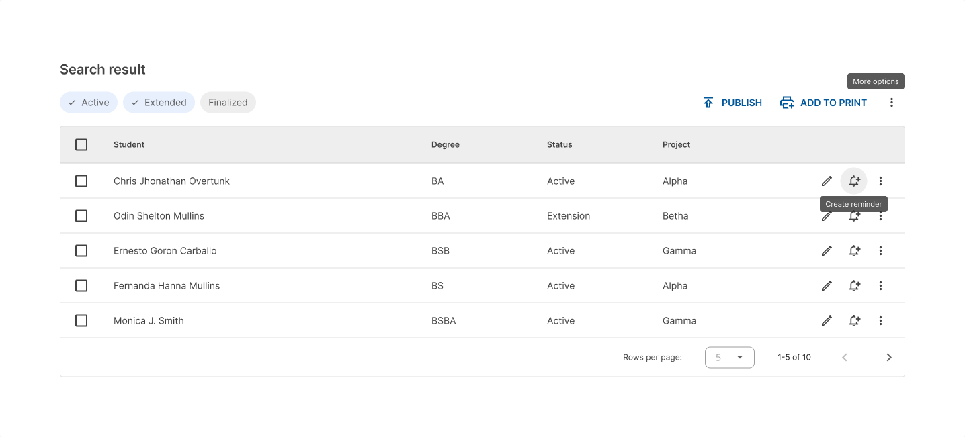Check the box for Fernanda Hanna Mullins

[x=81, y=285]
